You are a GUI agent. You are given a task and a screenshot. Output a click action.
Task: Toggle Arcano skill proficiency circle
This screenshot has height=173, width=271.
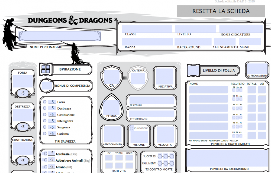(46, 167)
